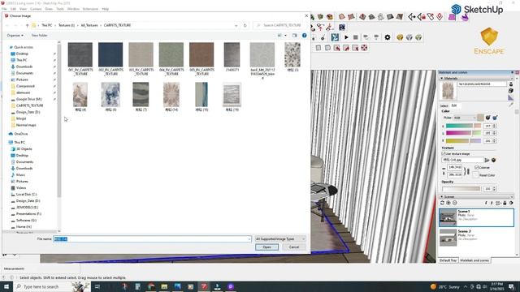The width and height of the screenshot is (520, 292).
Task: Open Local Disk (C:) in sidebar
Action: [26, 195]
